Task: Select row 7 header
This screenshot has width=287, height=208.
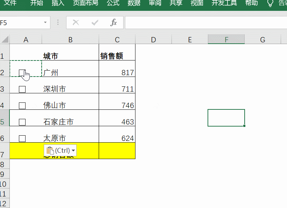Action: (x=5, y=151)
